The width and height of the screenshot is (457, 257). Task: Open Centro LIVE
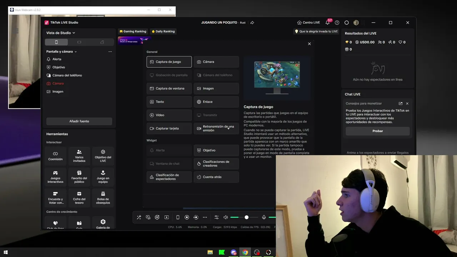coord(308,22)
